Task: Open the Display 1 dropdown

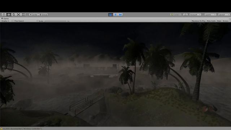Action: point(7,21)
